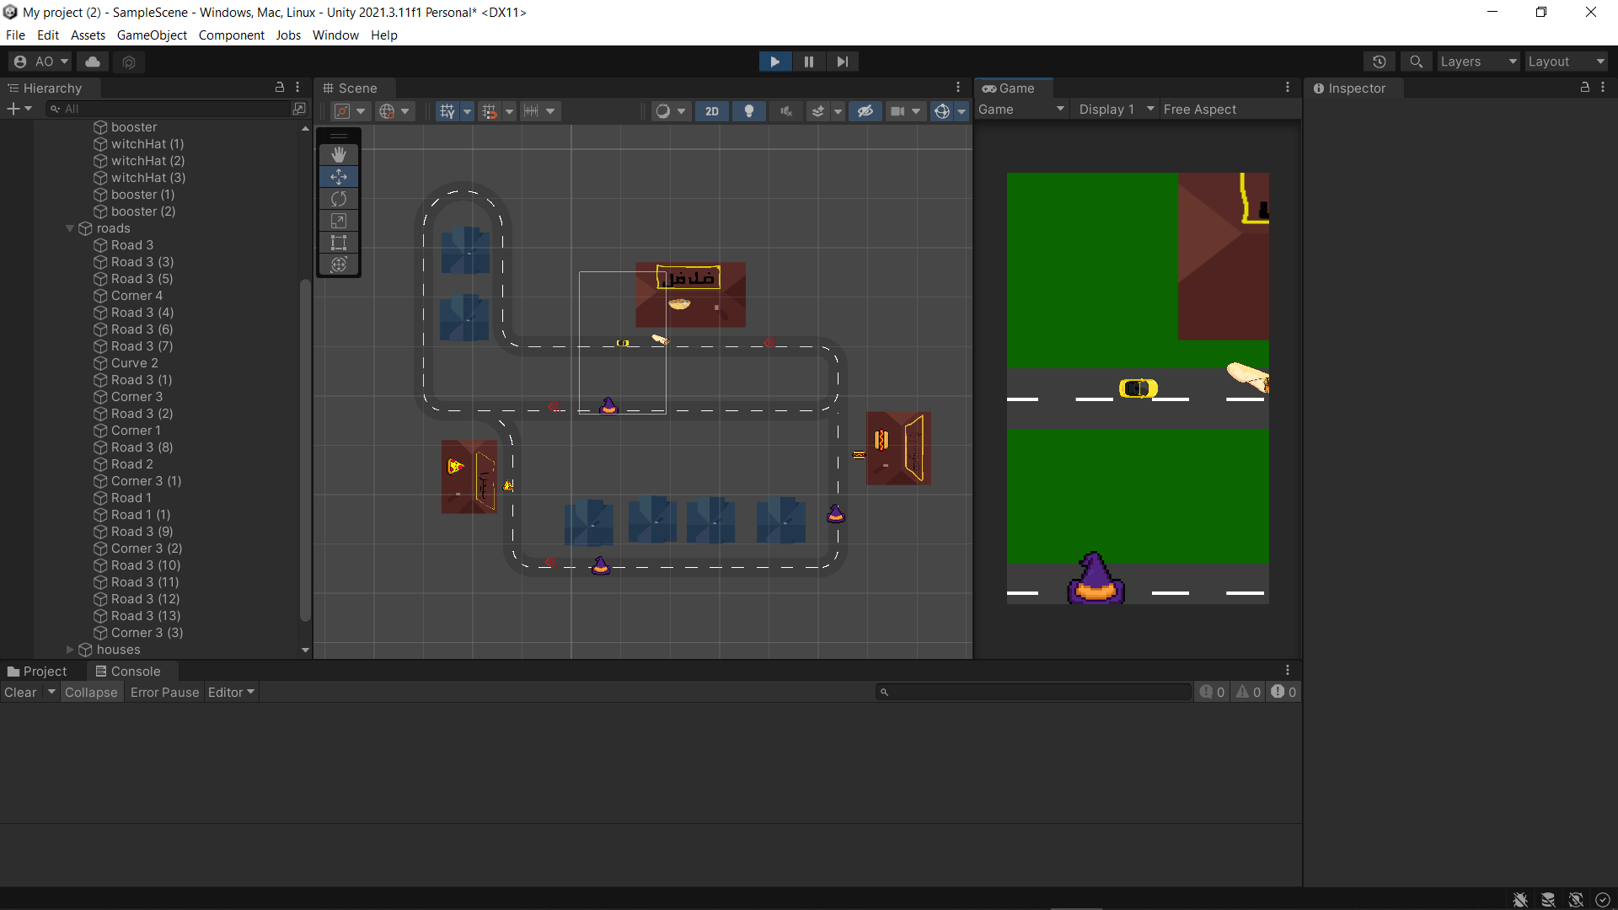Click the version control icon in top bar

(128, 62)
